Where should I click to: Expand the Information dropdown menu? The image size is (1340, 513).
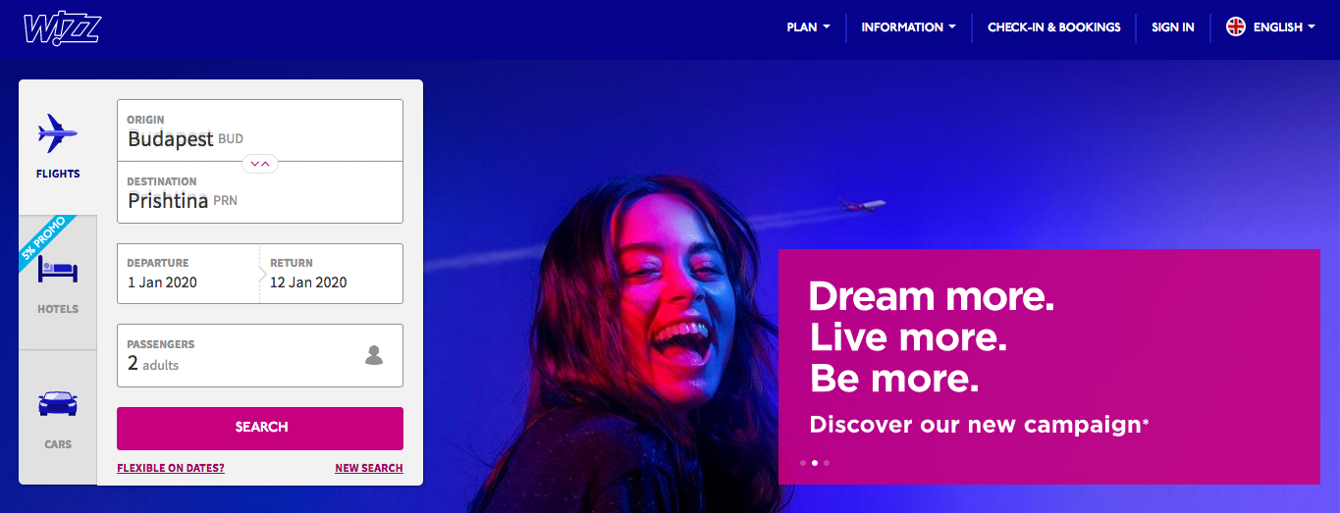pos(908,27)
